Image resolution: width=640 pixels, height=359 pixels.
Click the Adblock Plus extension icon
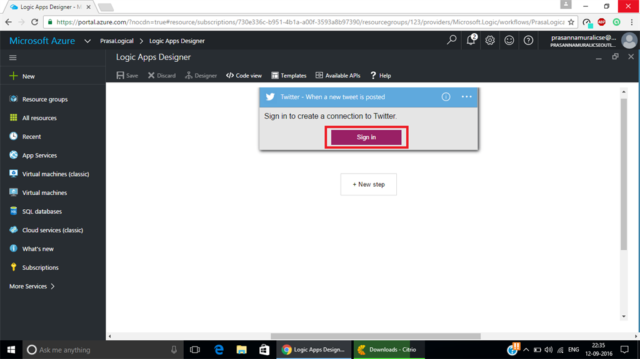point(601,22)
